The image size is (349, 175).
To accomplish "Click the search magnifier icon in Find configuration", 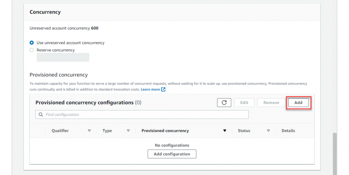I will click(x=41, y=115).
